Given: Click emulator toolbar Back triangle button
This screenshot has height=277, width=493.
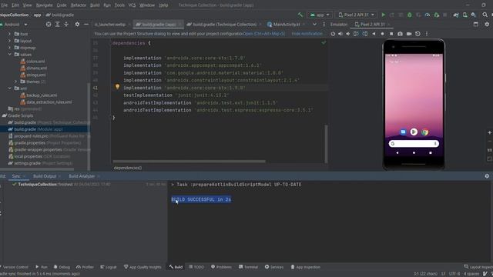Looking at the screenshot, I should pyautogui.click(x=374, y=34).
